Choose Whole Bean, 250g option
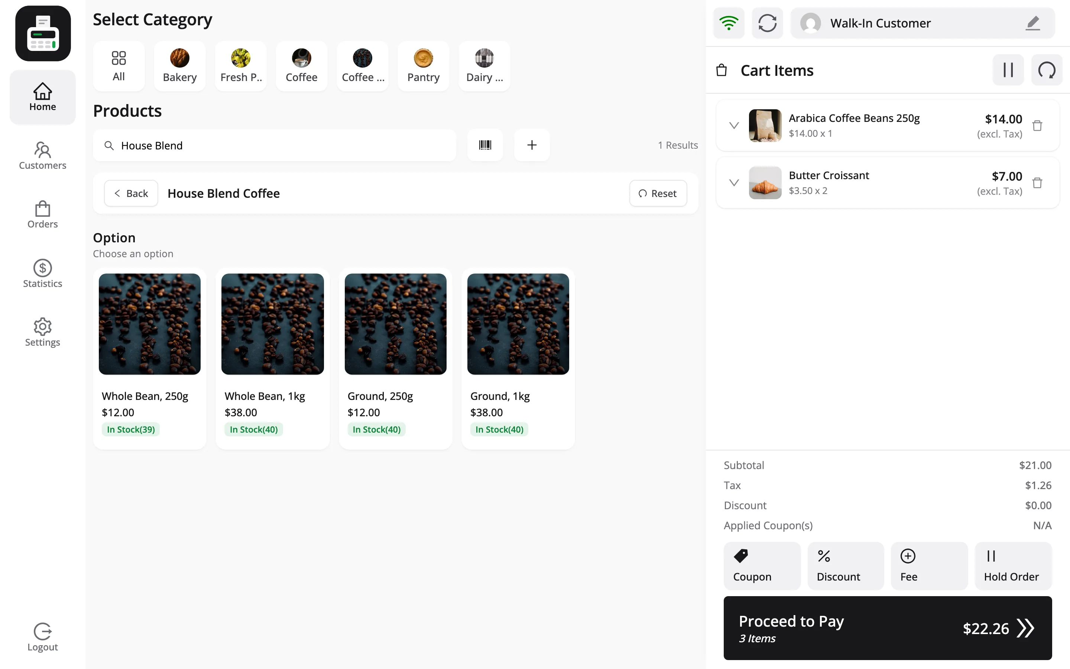The height and width of the screenshot is (669, 1070). 149,358
